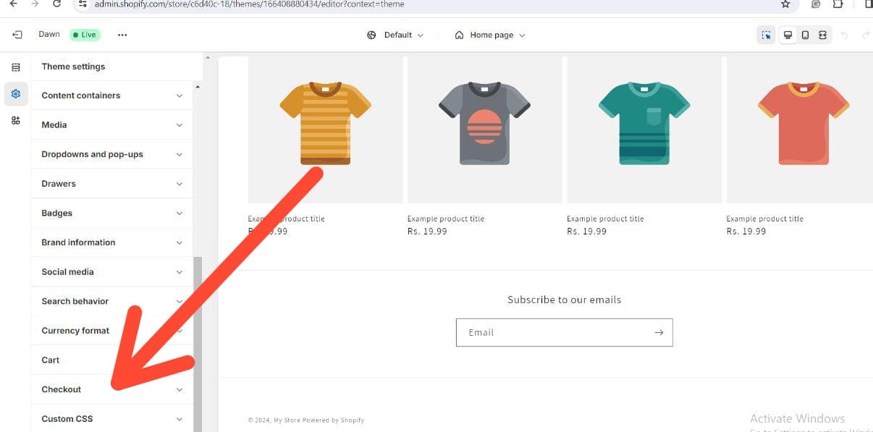Image resolution: width=873 pixels, height=432 pixels.
Task: Switch to desktop preview icon
Action: pos(788,35)
